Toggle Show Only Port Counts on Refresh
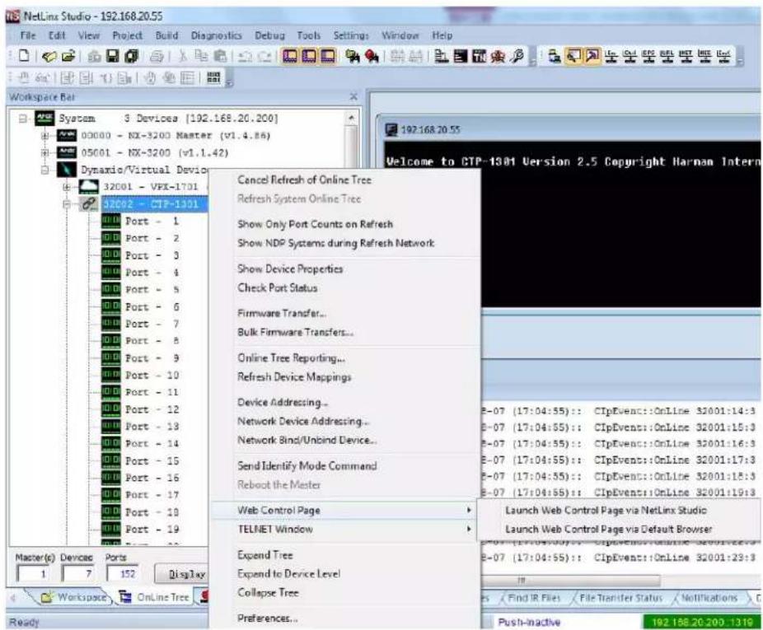 click(x=315, y=224)
